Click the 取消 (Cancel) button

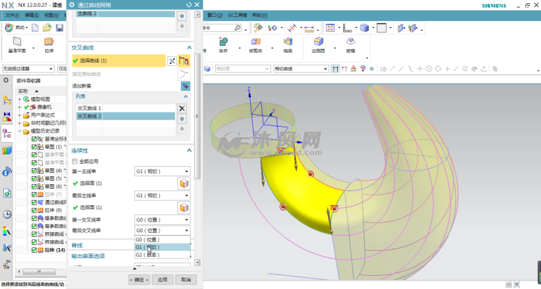point(185,279)
